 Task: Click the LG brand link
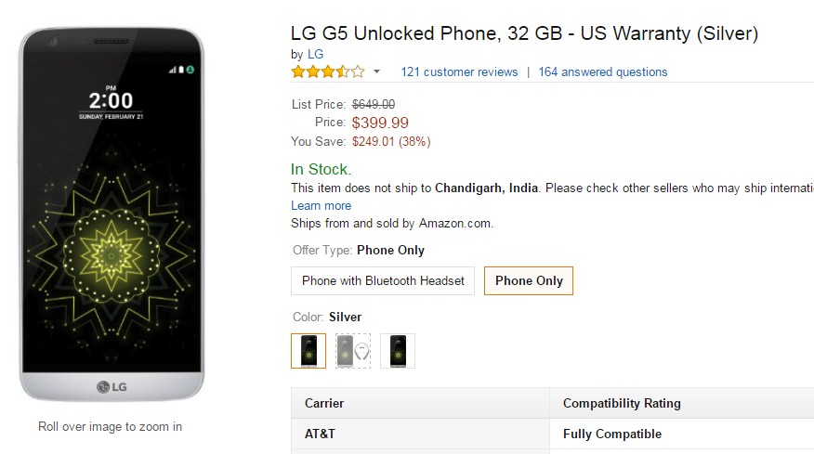pos(315,55)
